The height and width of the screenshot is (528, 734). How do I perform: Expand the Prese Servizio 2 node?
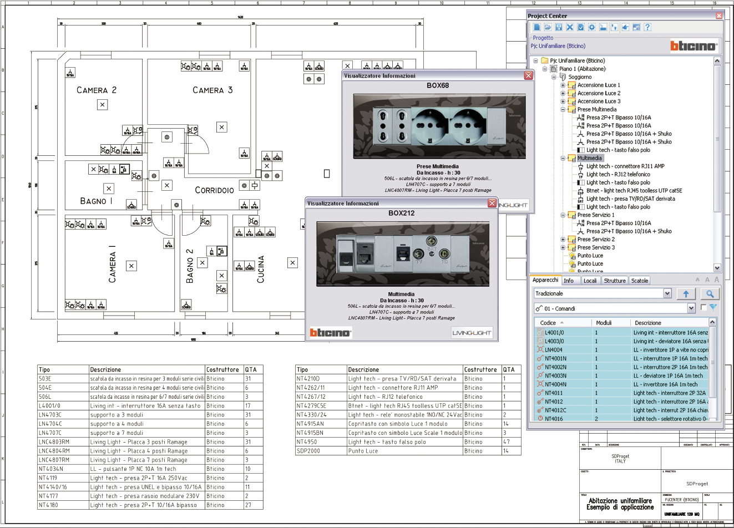[563, 240]
